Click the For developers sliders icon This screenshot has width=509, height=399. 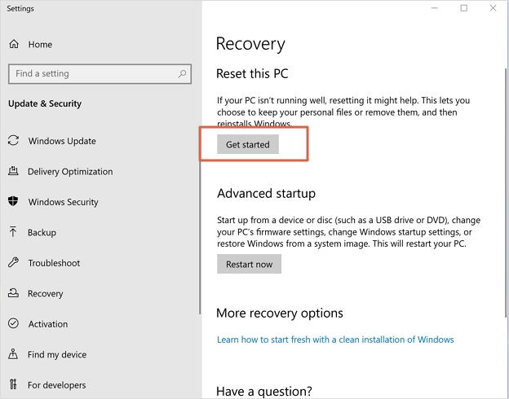(13, 385)
